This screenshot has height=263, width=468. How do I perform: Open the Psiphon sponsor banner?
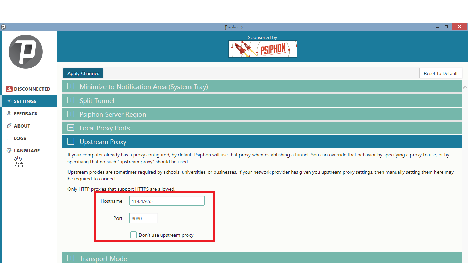coord(263,49)
